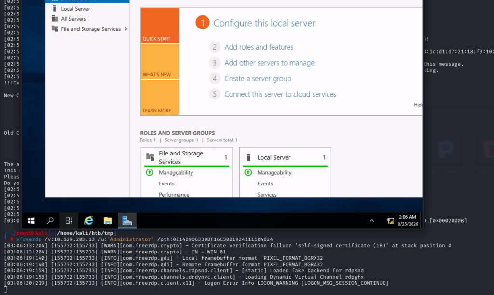
Task: Click the All Servers icon in the sidebar
Action: (55, 19)
